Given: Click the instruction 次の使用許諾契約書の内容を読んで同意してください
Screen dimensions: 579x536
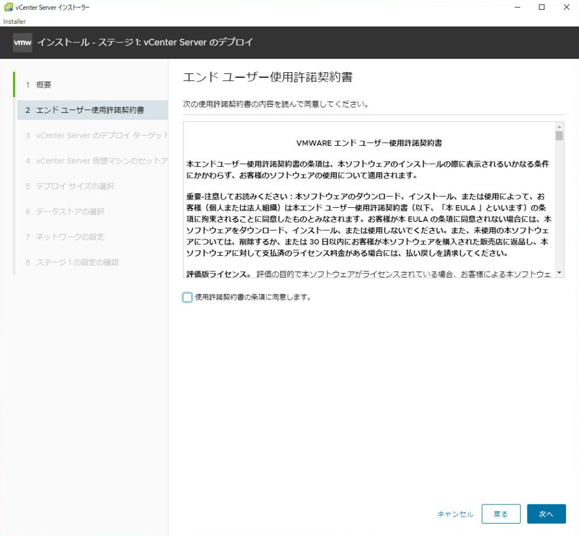Looking at the screenshot, I should pos(276,104).
